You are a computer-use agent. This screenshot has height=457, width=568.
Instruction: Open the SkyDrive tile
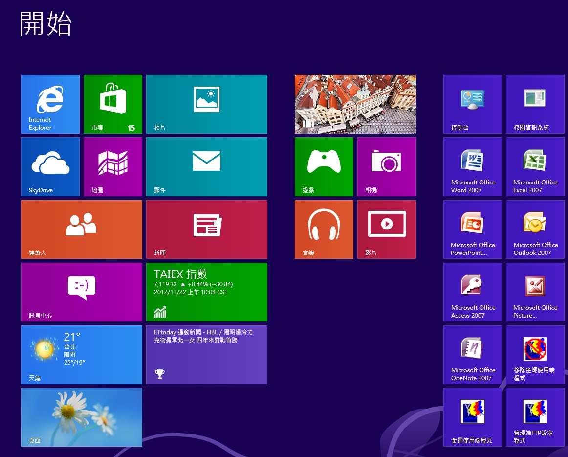[x=50, y=167]
